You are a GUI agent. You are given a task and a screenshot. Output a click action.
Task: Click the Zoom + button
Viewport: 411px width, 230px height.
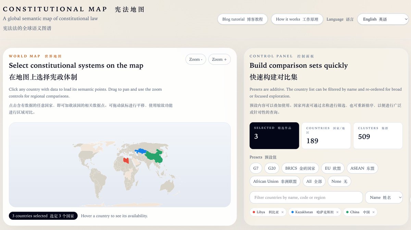point(219,59)
